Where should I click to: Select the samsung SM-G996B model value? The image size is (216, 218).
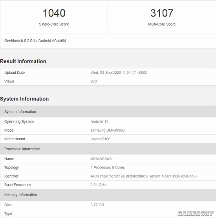coord(108,130)
